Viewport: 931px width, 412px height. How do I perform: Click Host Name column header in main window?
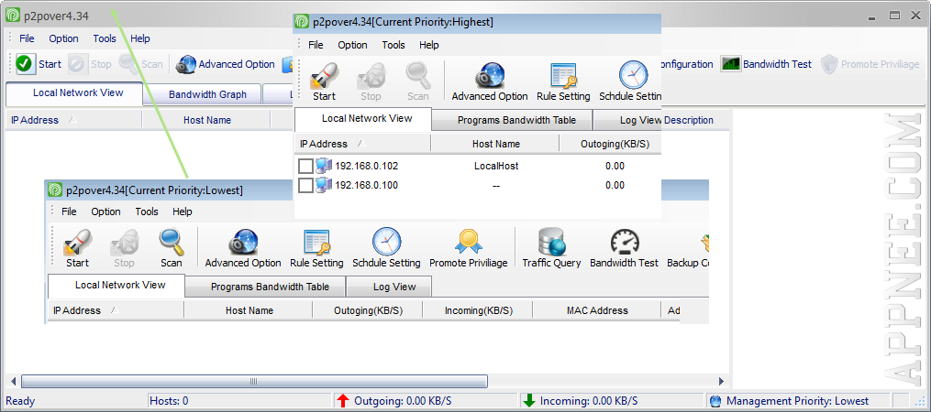coord(206,120)
